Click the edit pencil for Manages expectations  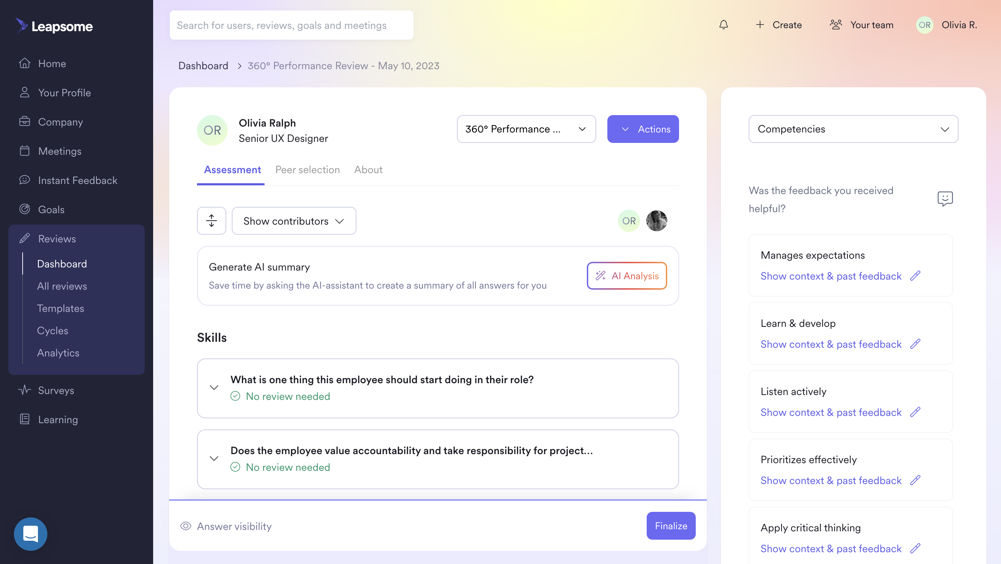pos(915,276)
